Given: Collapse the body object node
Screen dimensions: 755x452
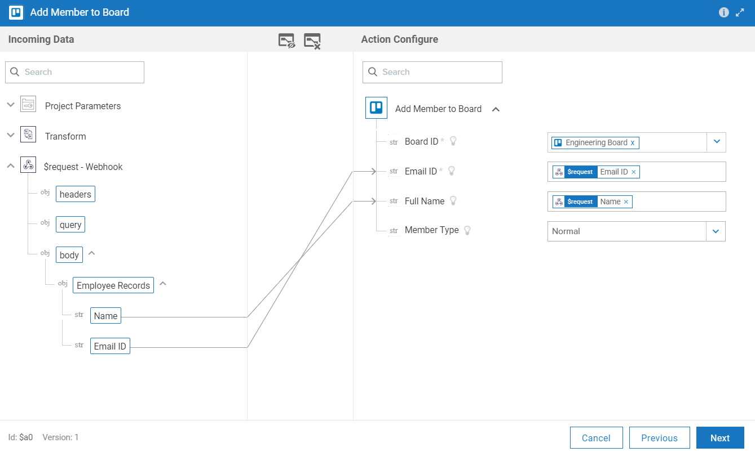Looking at the screenshot, I should 92,253.
